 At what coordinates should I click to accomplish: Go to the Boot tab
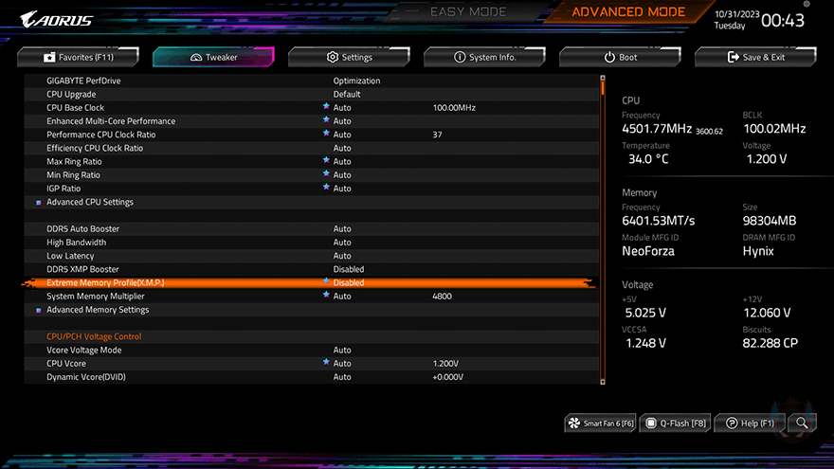tap(620, 57)
